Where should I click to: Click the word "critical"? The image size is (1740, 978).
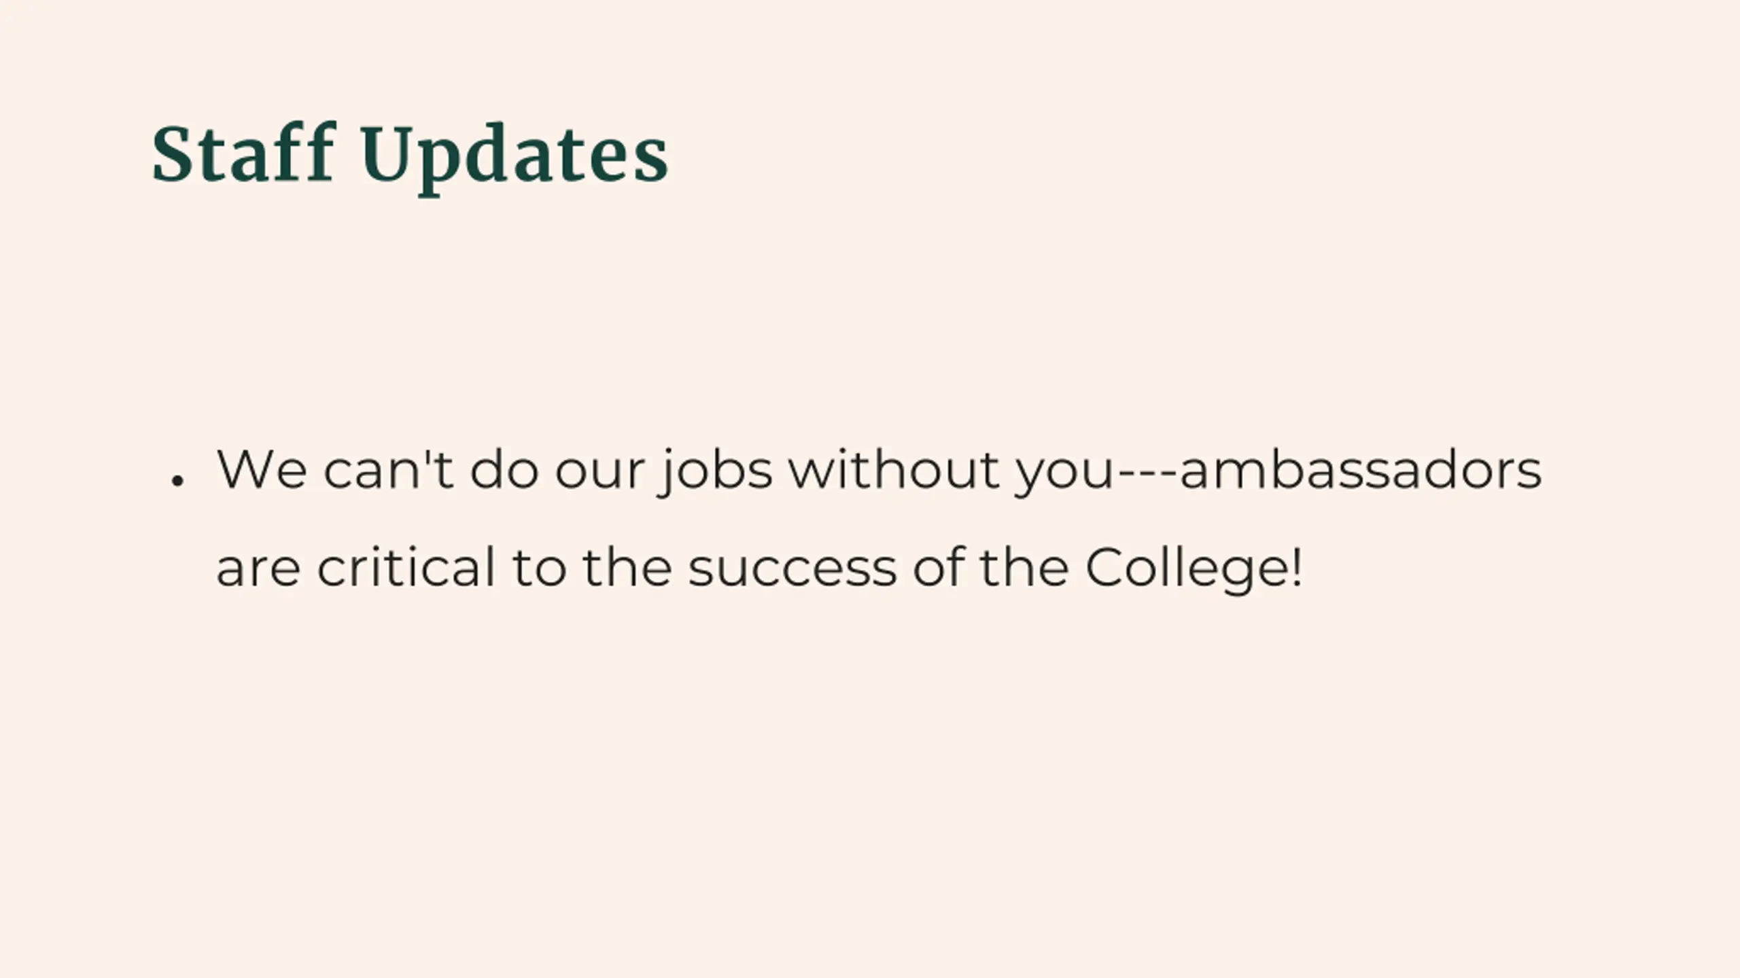coord(406,566)
